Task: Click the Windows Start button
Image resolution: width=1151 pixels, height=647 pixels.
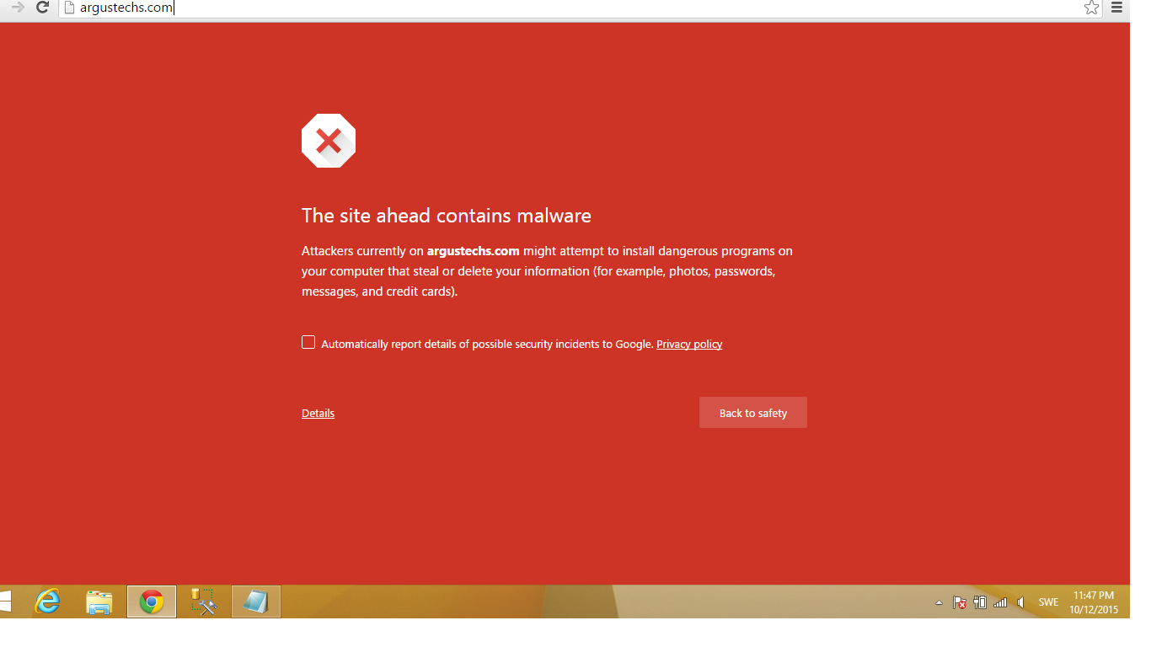Action: tap(5, 602)
